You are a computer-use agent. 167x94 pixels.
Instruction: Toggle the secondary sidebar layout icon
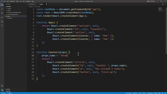click(152, 1)
